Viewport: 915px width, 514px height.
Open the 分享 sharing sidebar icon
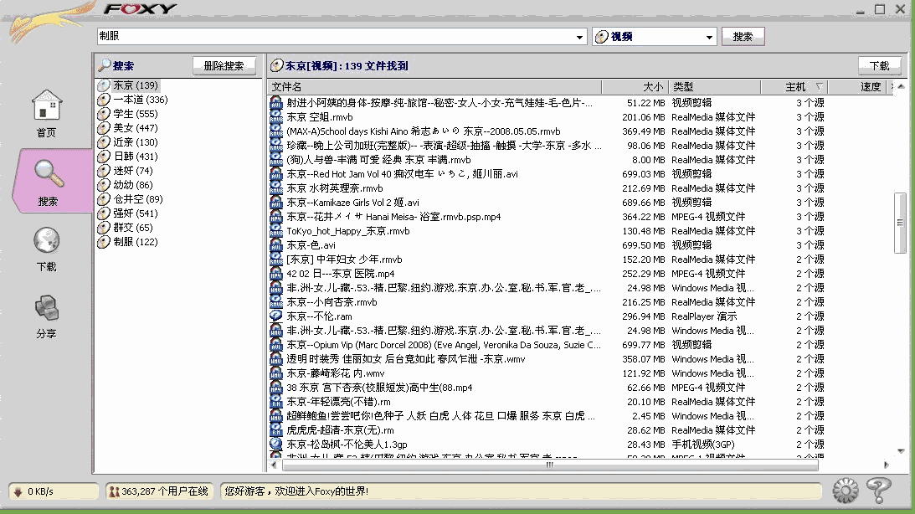pyautogui.click(x=46, y=309)
